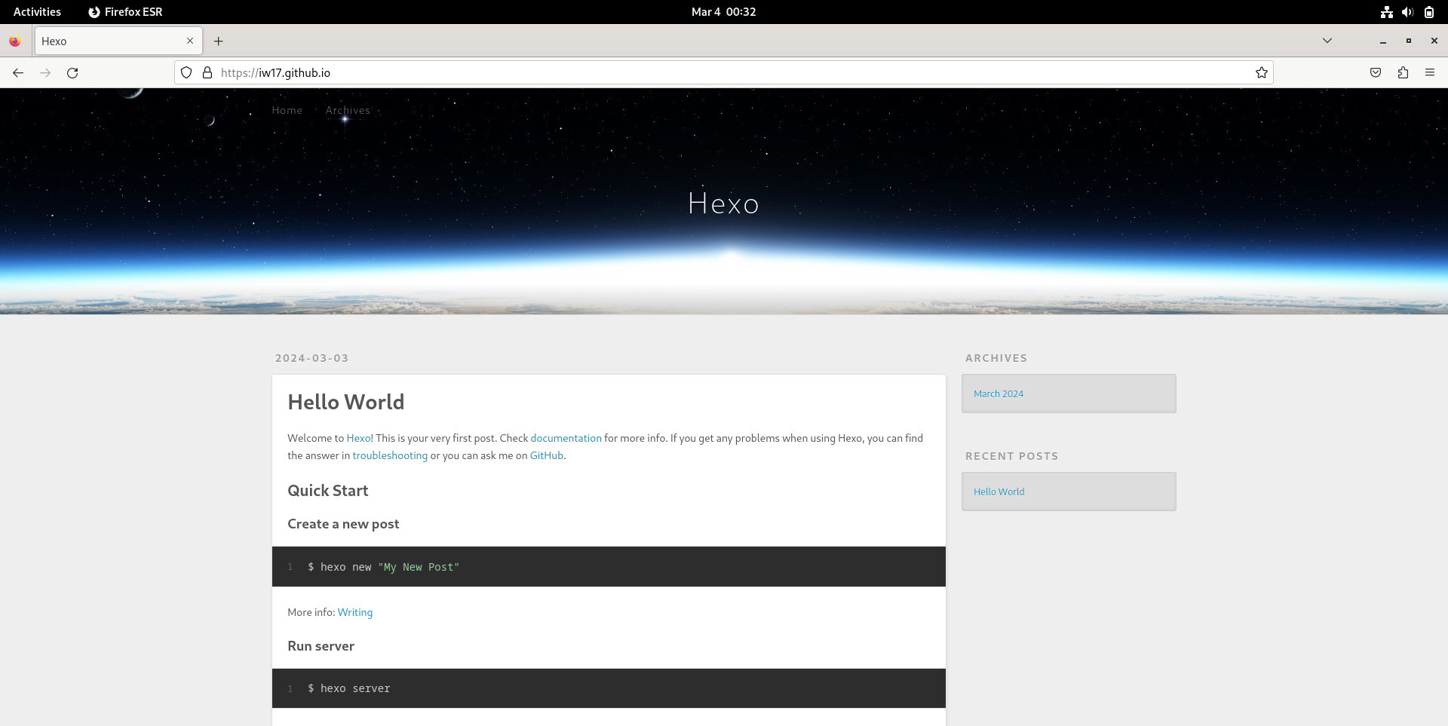Follow the Hexo link in the post
This screenshot has height=726, width=1448.
358,438
